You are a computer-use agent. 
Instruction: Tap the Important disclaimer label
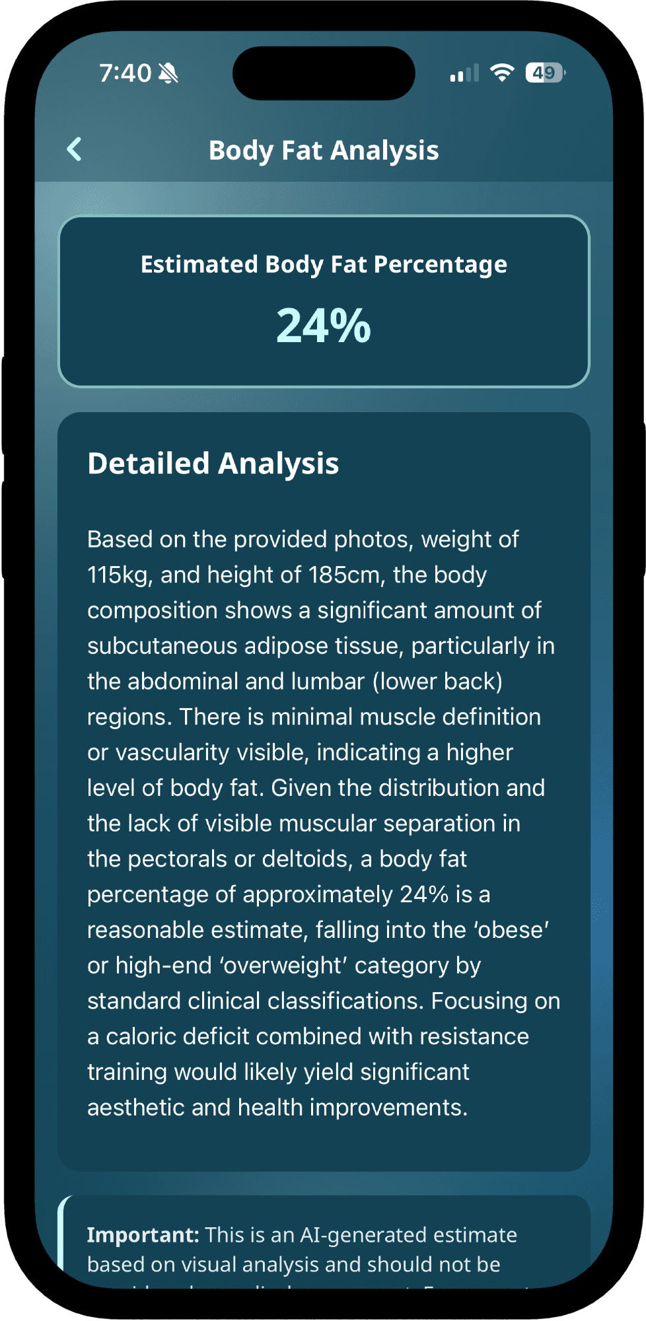click(143, 1234)
